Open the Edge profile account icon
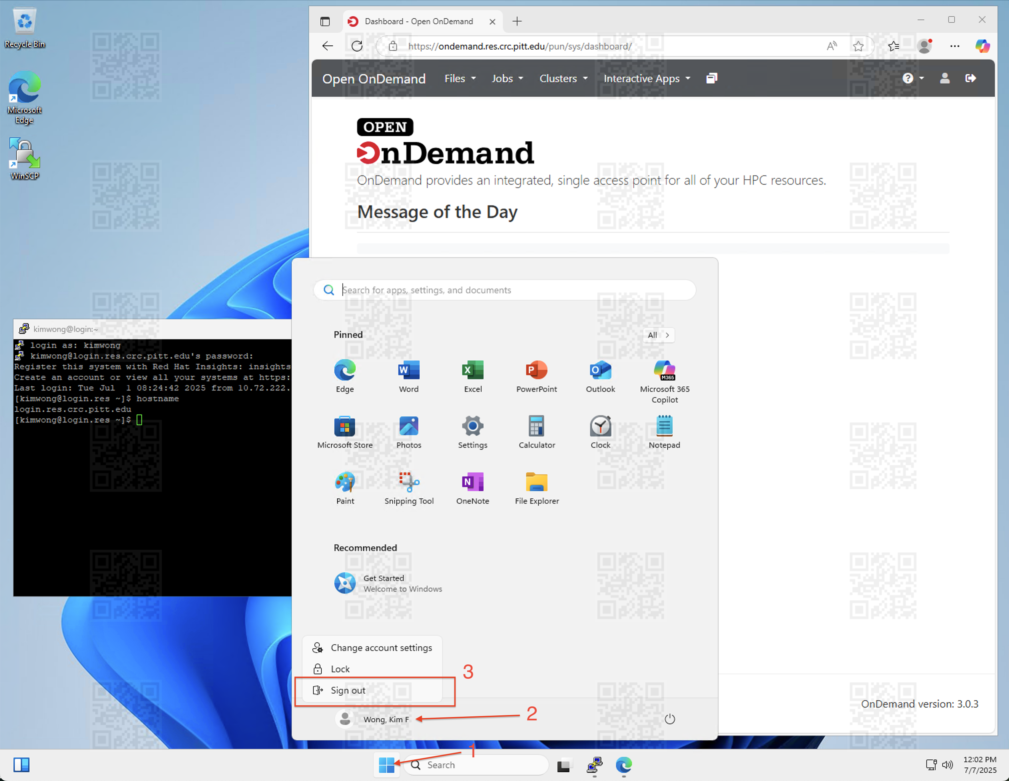The height and width of the screenshot is (781, 1009). (924, 46)
